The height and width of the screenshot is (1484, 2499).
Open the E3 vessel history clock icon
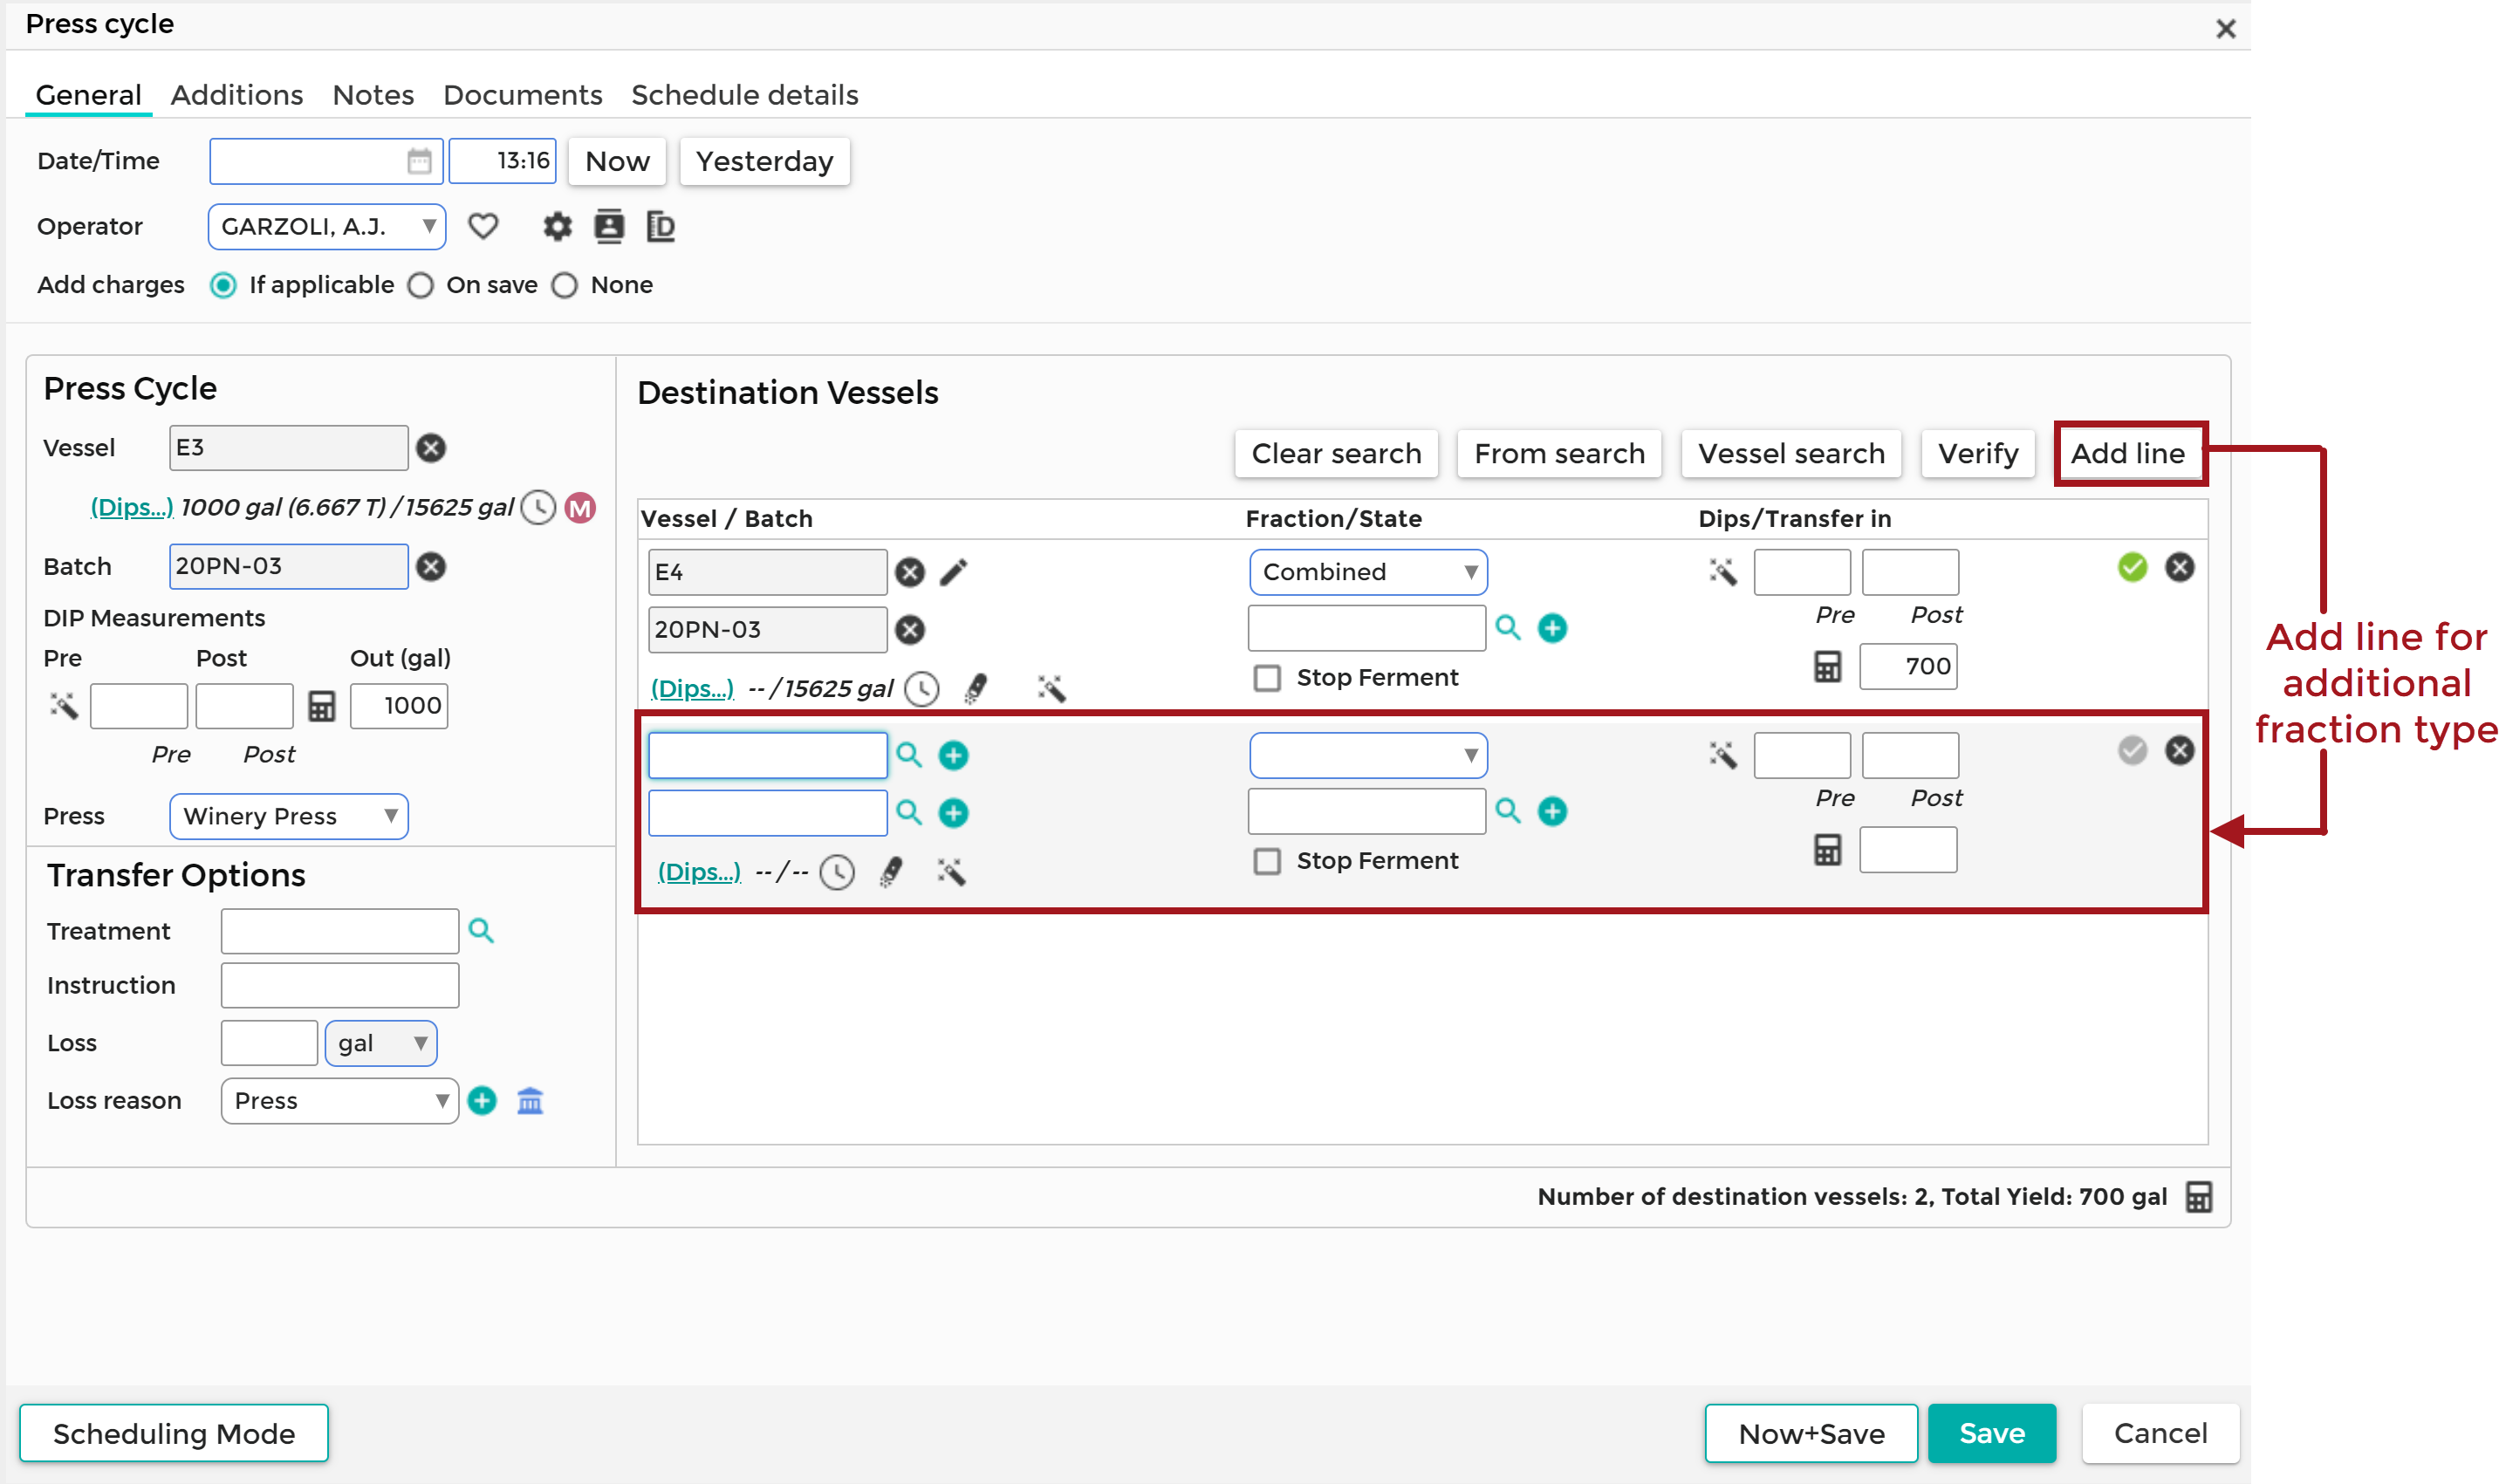[x=539, y=508]
